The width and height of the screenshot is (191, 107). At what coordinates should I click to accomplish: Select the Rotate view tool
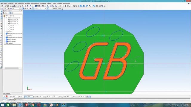[68, 6]
